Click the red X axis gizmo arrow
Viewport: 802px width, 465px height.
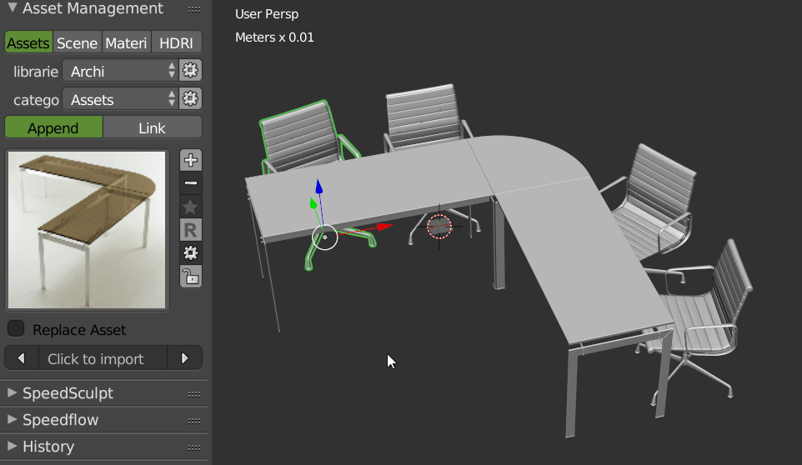point(384,227)
